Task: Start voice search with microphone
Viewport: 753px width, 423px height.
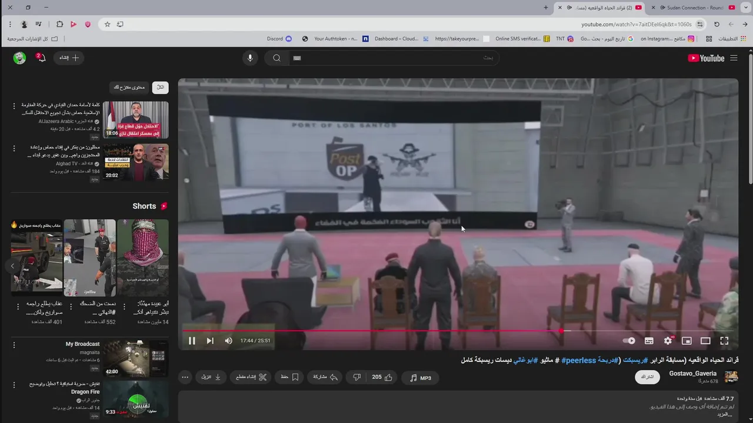Action: tap(250, 58)
